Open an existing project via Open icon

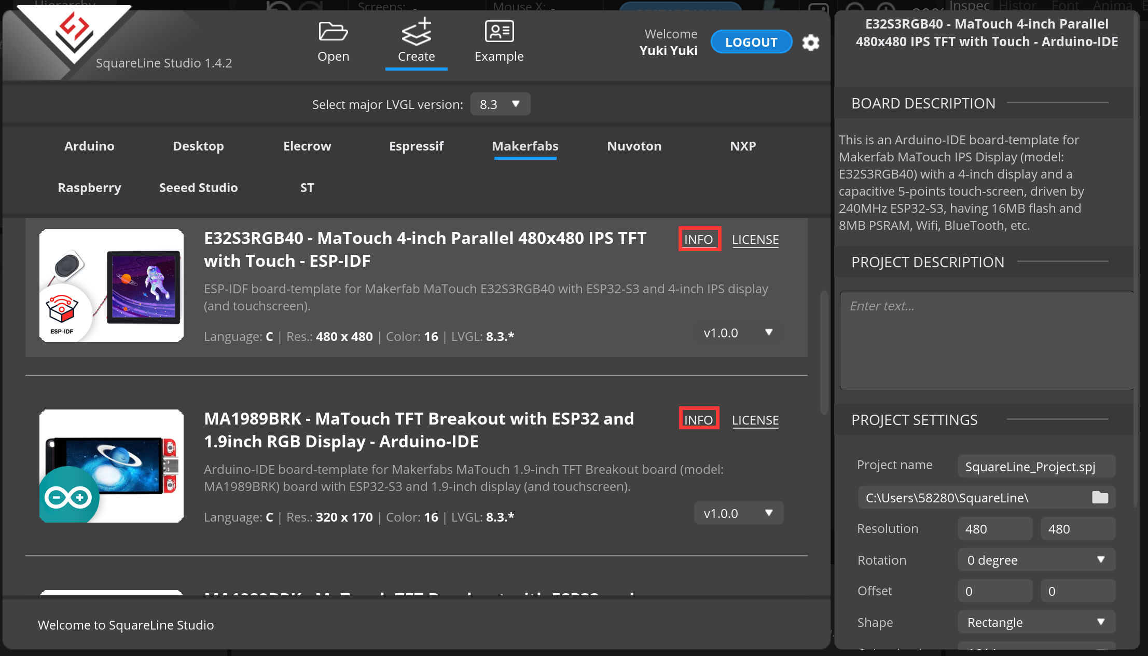coord(333,42)
